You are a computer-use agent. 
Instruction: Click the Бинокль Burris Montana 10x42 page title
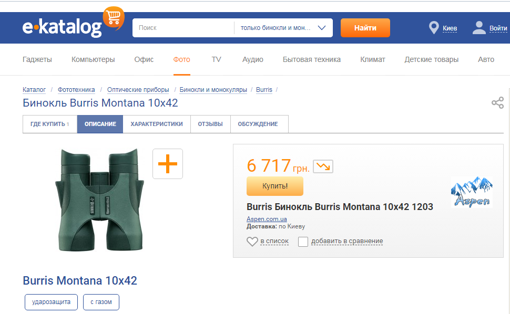click(x=100, y=103)
